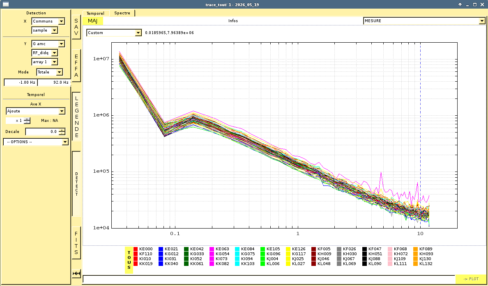Open the Mode Totale dropdown
Image resolution: width=488 pixels, height=286 pixels.
click(x=49, y=72)
